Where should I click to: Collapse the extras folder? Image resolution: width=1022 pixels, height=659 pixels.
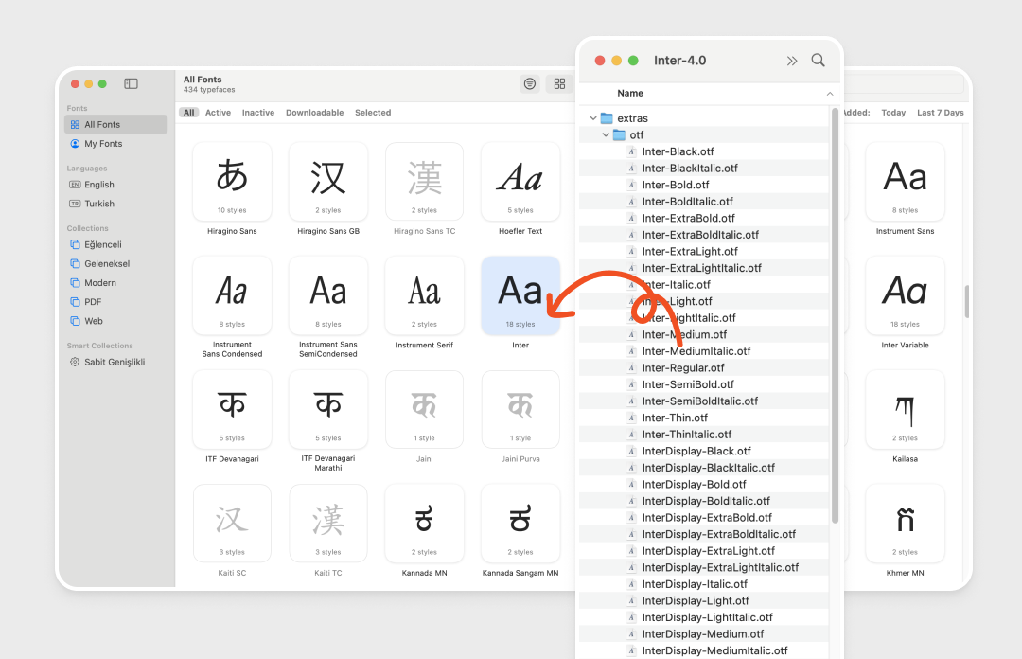593,118
